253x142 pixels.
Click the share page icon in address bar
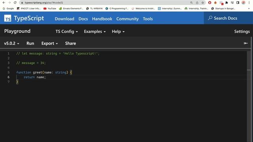[x=197, y=3]
